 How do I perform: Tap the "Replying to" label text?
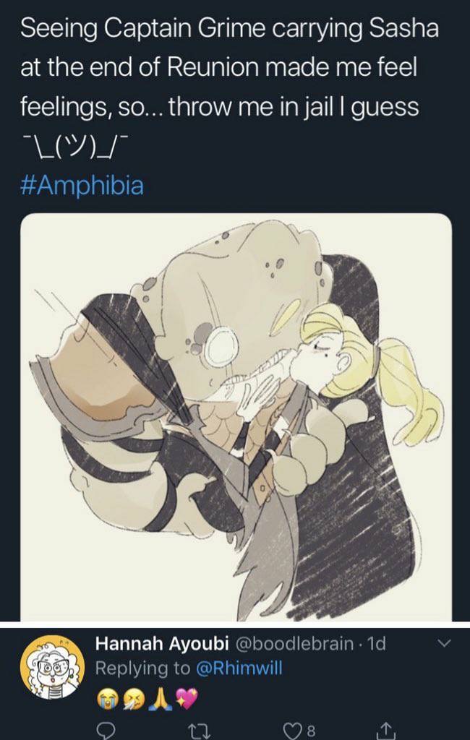click(x=142, y=668)
